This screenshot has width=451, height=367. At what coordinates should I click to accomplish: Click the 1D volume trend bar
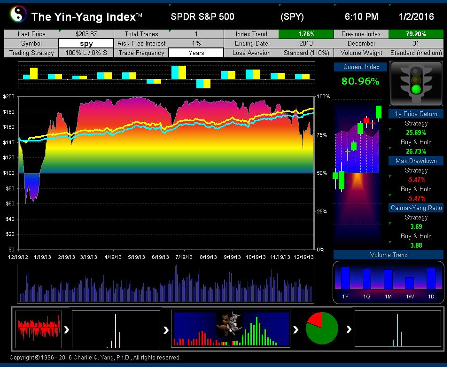pos(431,278)
